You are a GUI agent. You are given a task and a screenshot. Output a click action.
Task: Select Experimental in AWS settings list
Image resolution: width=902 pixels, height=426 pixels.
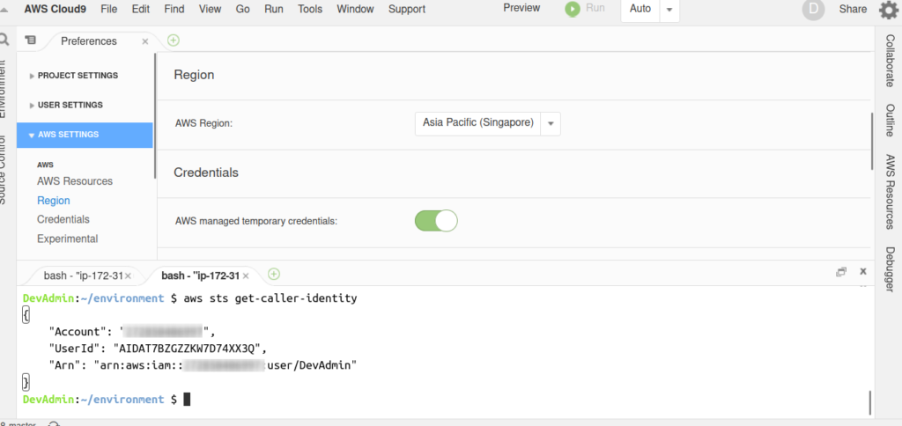click(67, 239)
